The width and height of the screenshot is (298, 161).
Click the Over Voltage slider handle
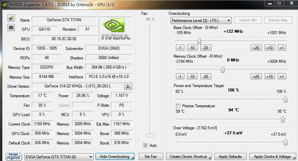click(285, 142)
